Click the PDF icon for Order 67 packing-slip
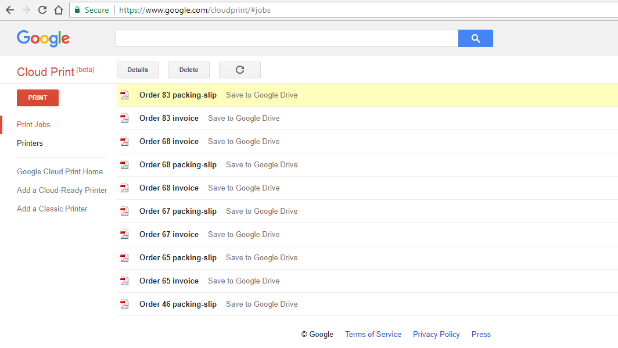Screen dimensions: 618x348 coord(124,211)
